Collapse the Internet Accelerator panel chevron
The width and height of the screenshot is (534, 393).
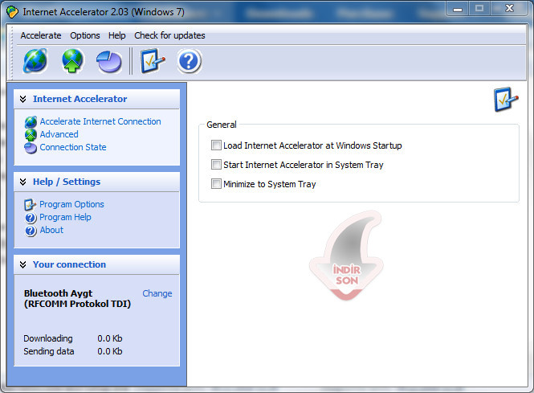(22, 99)
